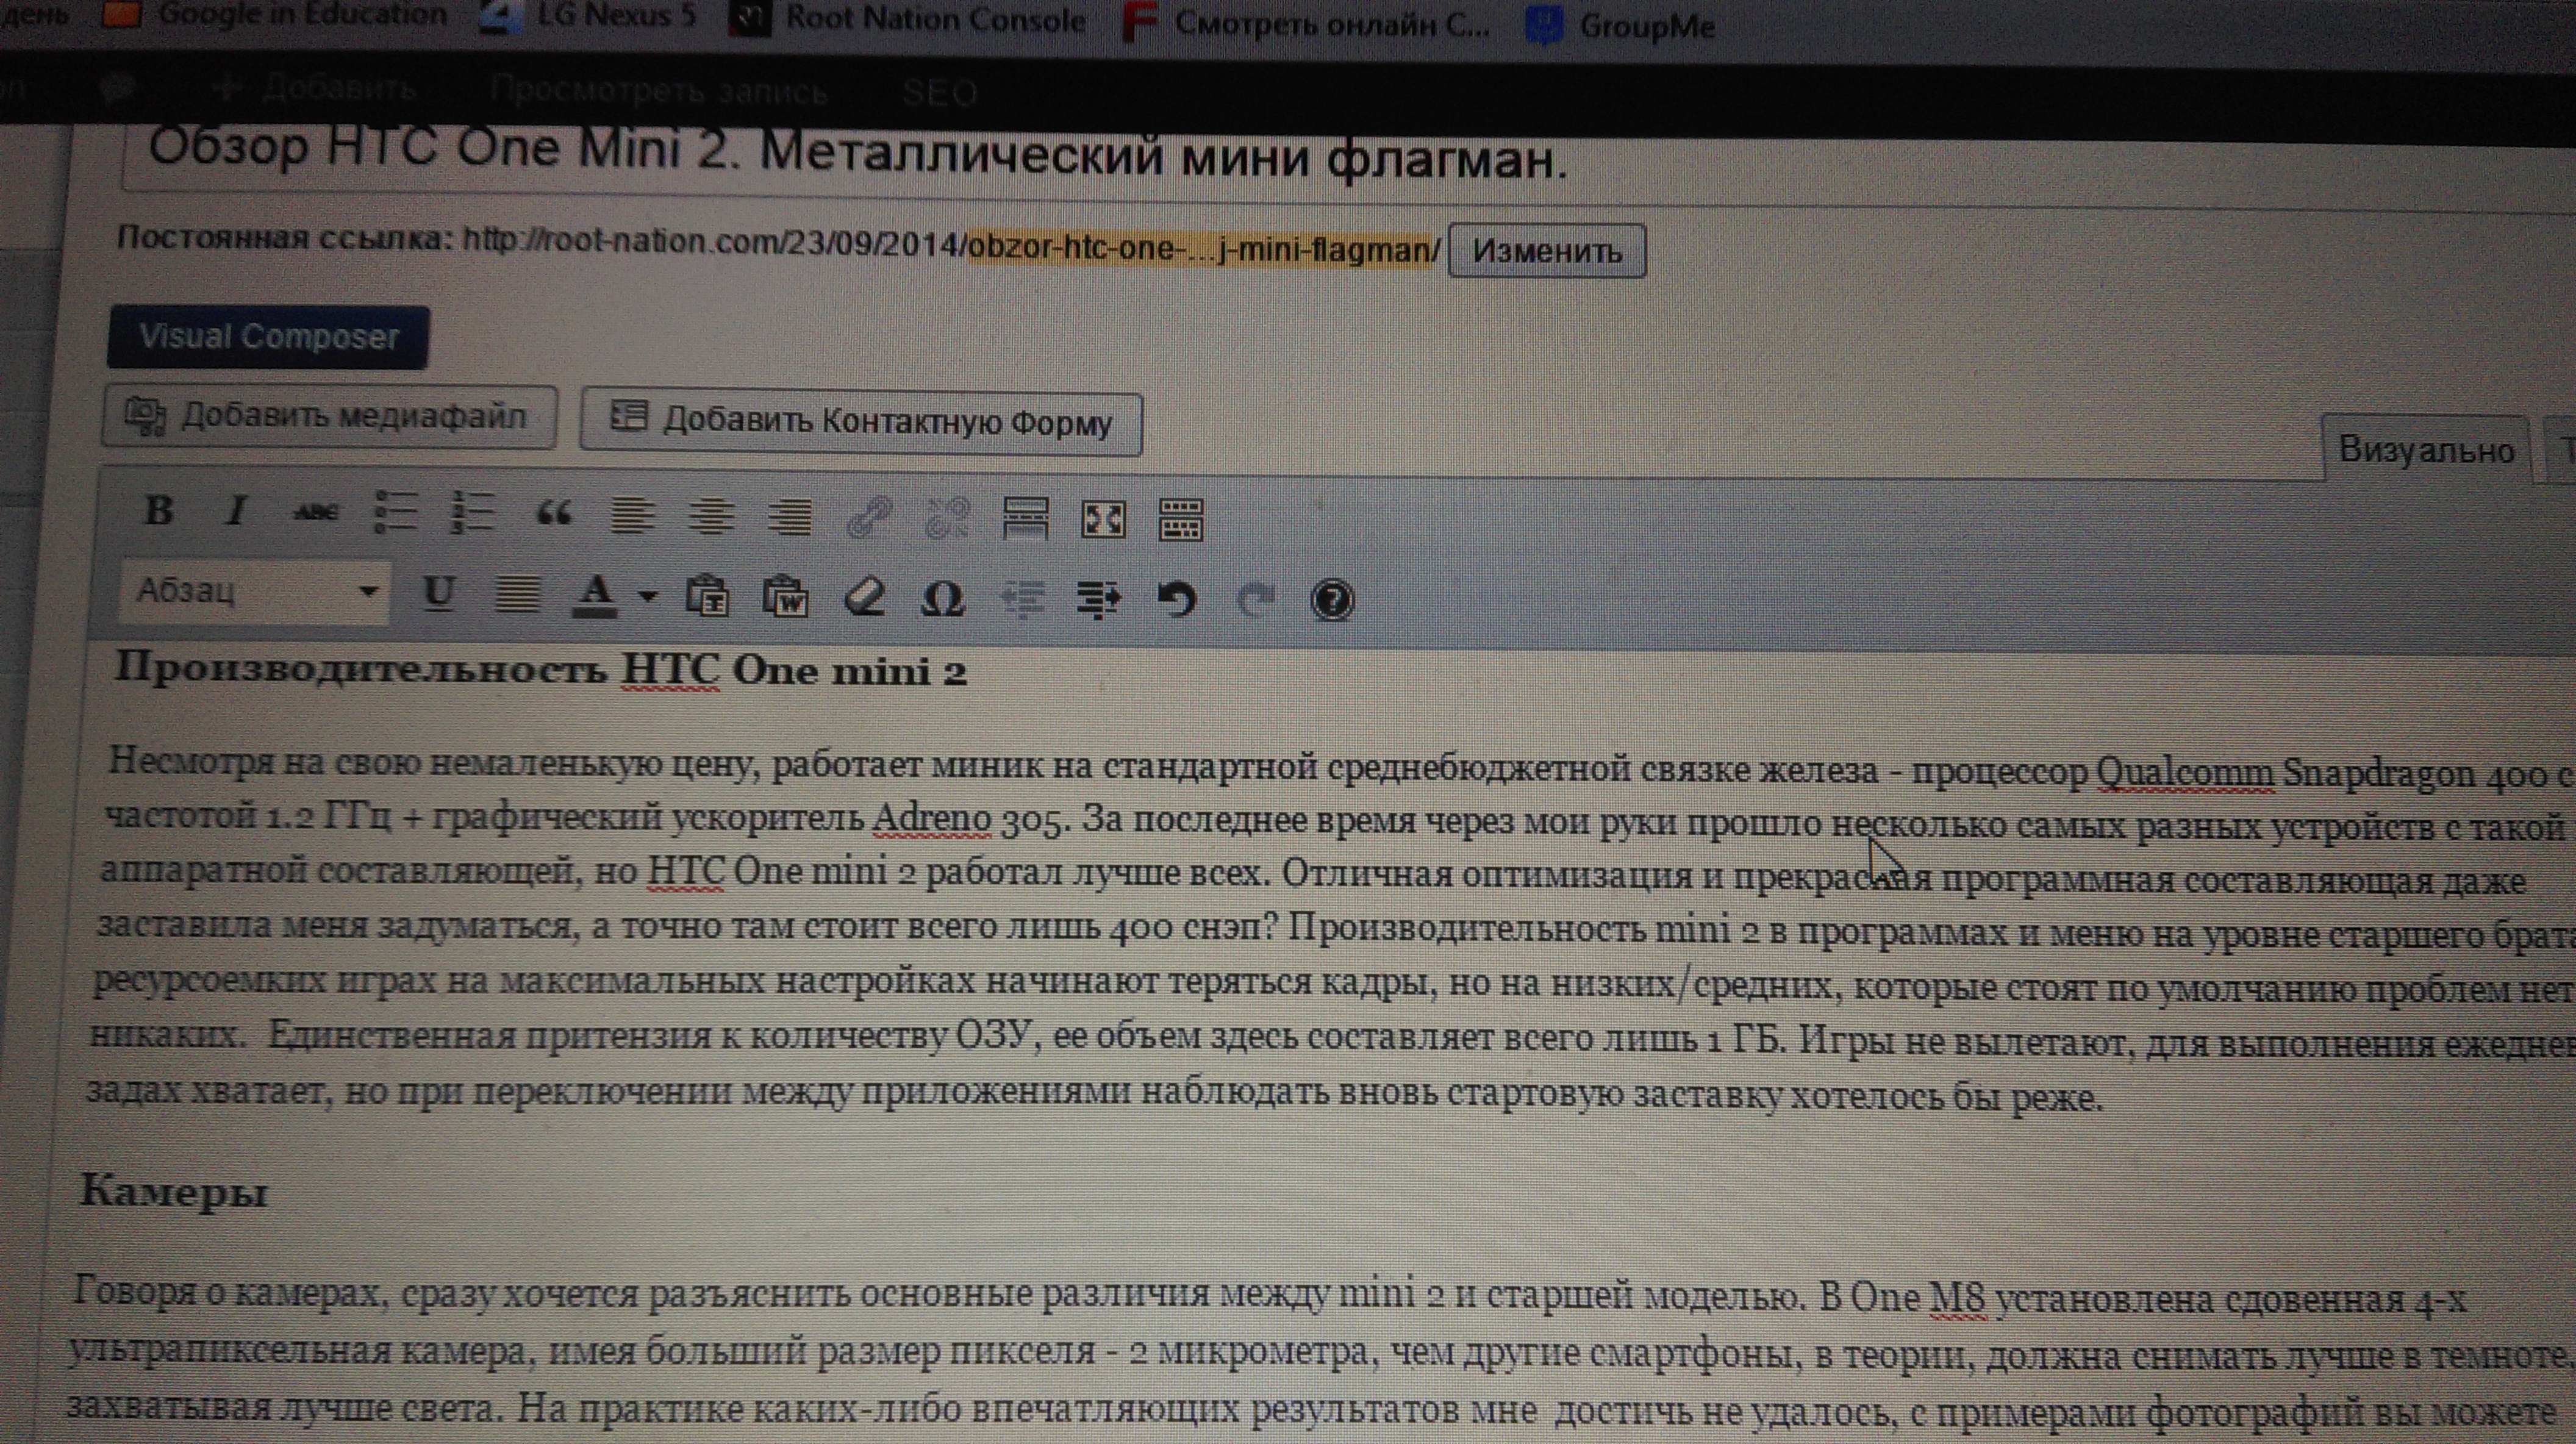This screenshot has width=2576, height=1444.
Task: Click Просмотреть запись in the admin bar
Action: tap(658, 91)
